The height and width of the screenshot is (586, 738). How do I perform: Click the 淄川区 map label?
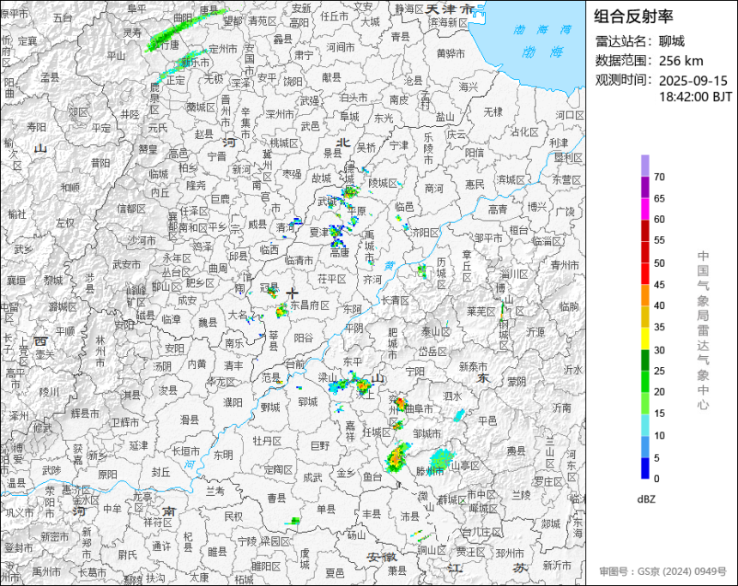(x=513, y=274)
